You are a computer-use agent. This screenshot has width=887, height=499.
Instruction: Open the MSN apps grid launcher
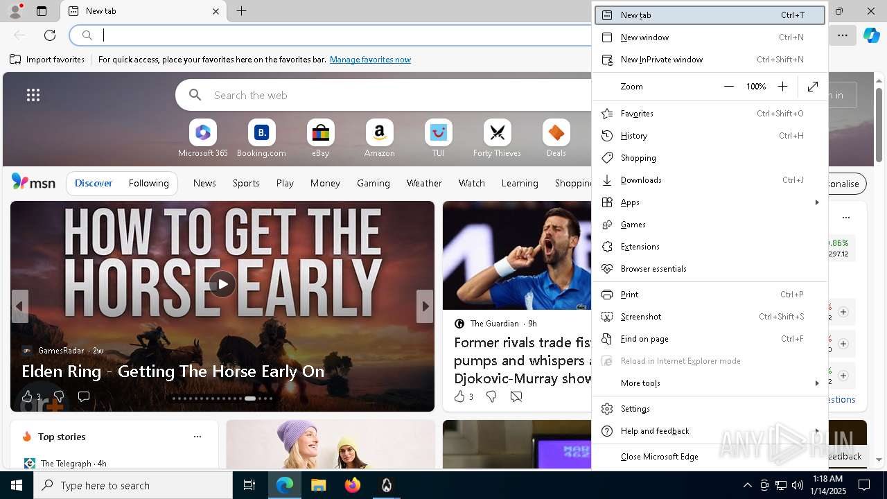click(33, 95)
